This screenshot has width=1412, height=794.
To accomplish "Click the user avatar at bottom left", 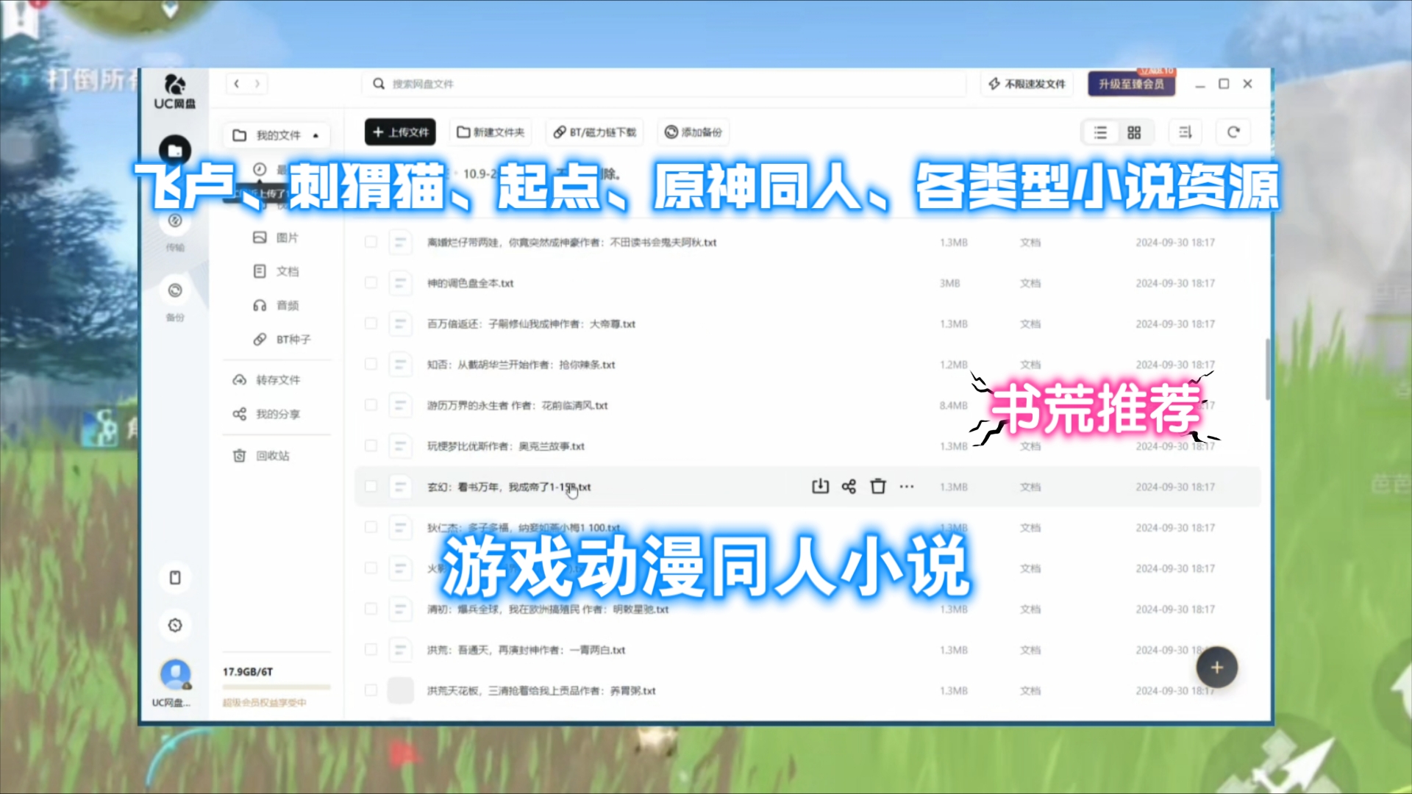I will 175,674.
